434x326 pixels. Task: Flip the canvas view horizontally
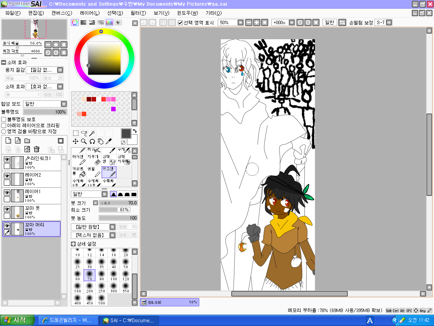pyautogui.click(x=342, y=23)
